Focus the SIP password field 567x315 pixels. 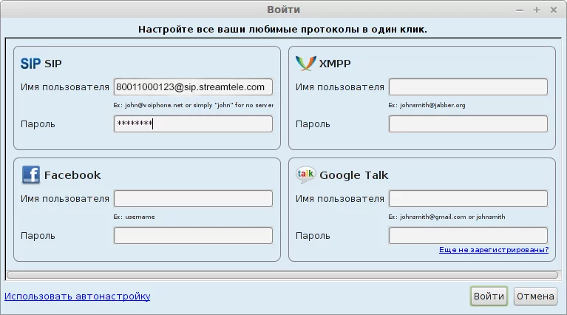[193, 124]
